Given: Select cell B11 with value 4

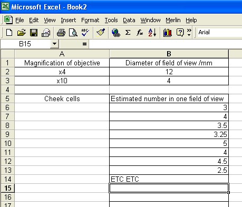Looking at the screenshot, I should click(x=169, y=152).
